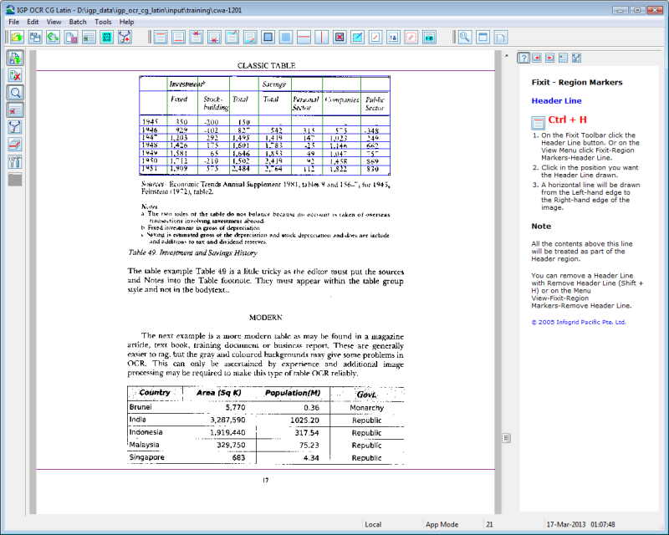This screenshot has height=535, width=669.
Task: Click the 'Brunei' cell in the country table
Action: click(140, 407)
